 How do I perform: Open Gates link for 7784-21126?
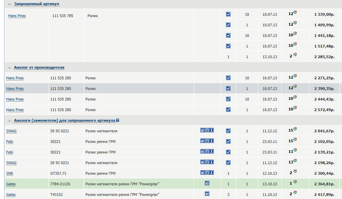pos(11,184)
